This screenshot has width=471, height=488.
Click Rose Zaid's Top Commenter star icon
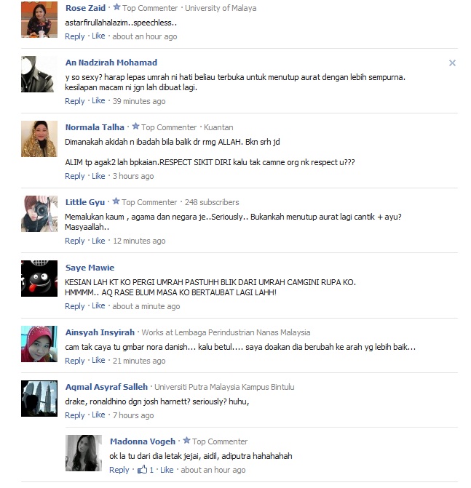116,7
